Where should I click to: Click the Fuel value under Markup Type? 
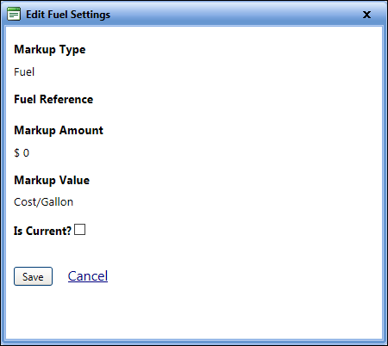click(x=24, y=71)
